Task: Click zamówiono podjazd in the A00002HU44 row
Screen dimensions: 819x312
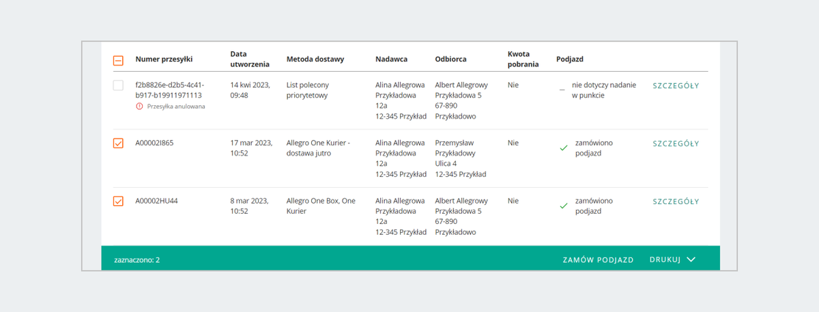Action: click(594, 206)
